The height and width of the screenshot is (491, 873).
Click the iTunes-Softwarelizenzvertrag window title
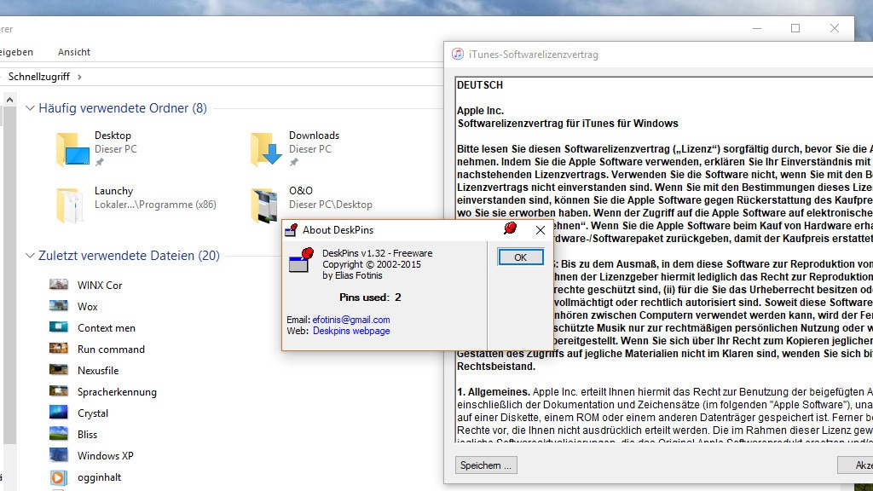[534, 55]
